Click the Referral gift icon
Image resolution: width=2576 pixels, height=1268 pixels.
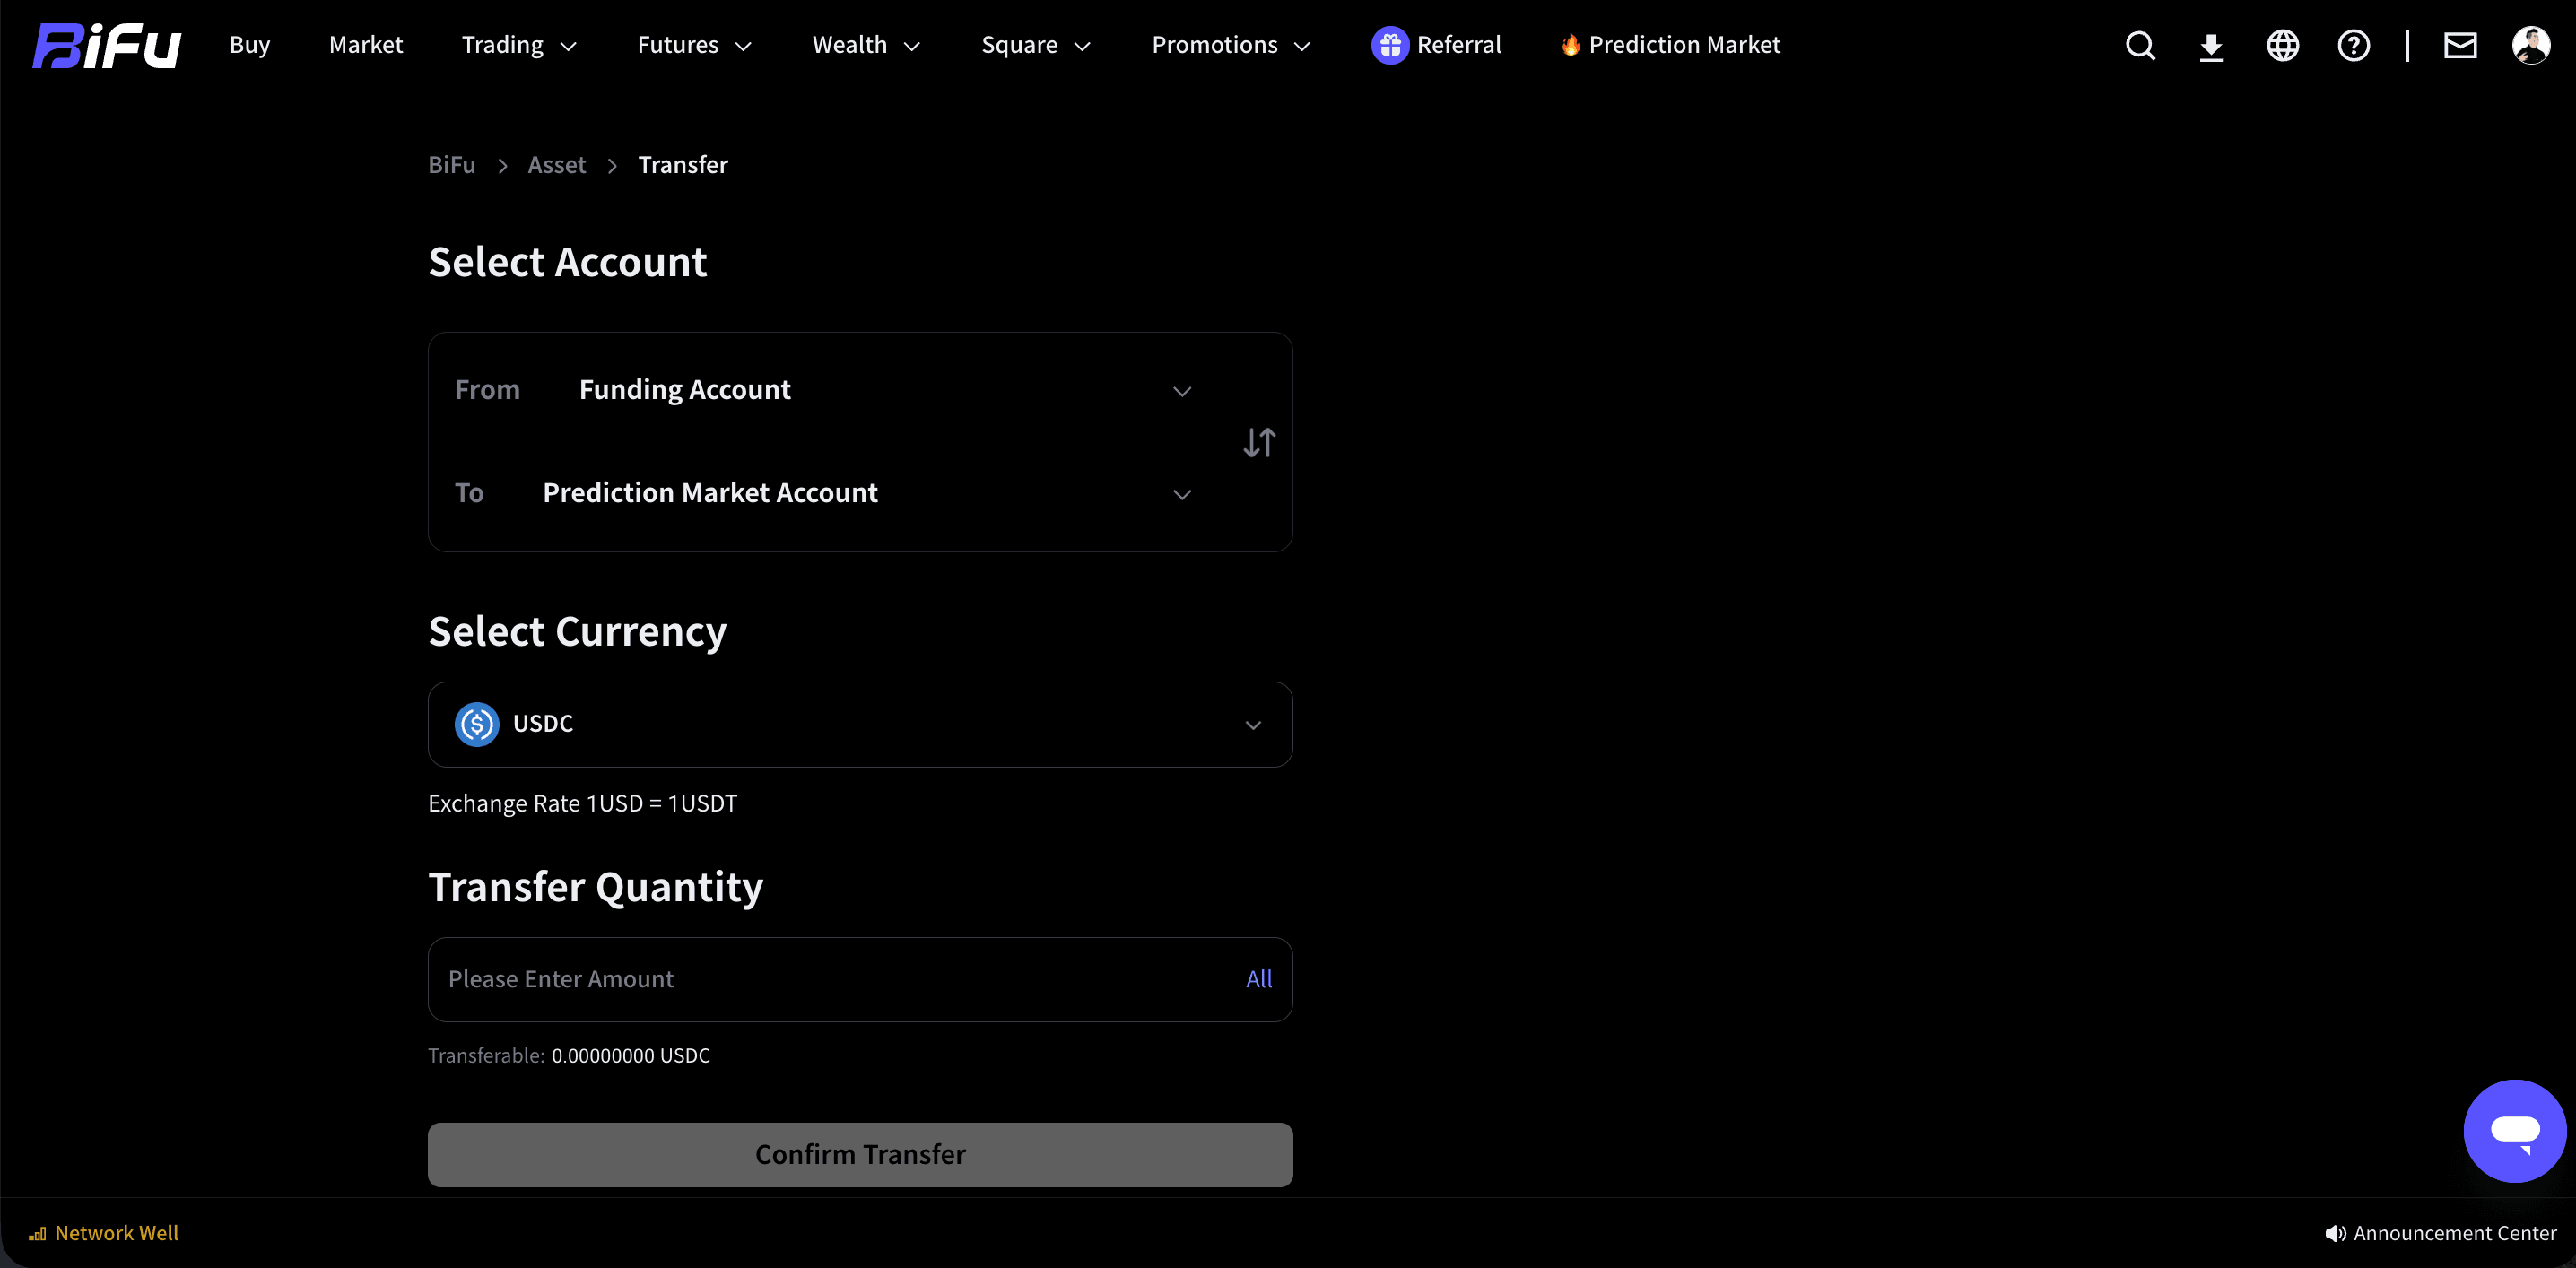pos(1390,45)
